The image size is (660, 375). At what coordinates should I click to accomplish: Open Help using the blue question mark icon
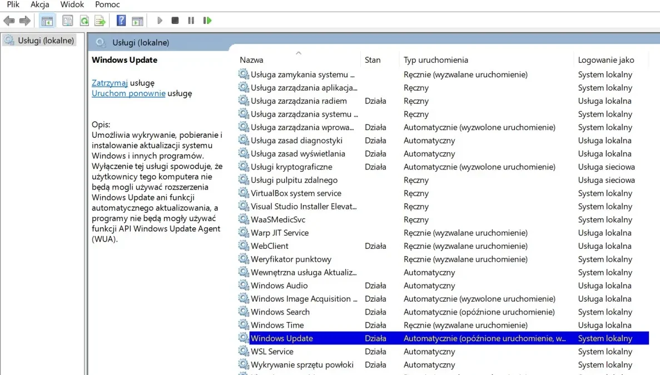pos(121,21)
